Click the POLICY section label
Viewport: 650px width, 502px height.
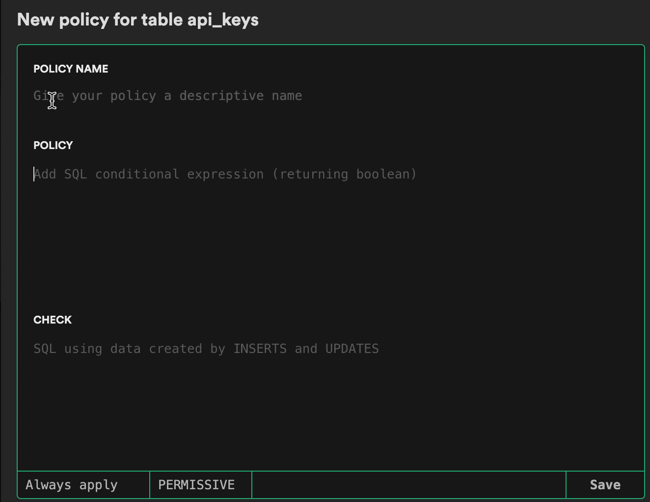(x=53, y=145)
